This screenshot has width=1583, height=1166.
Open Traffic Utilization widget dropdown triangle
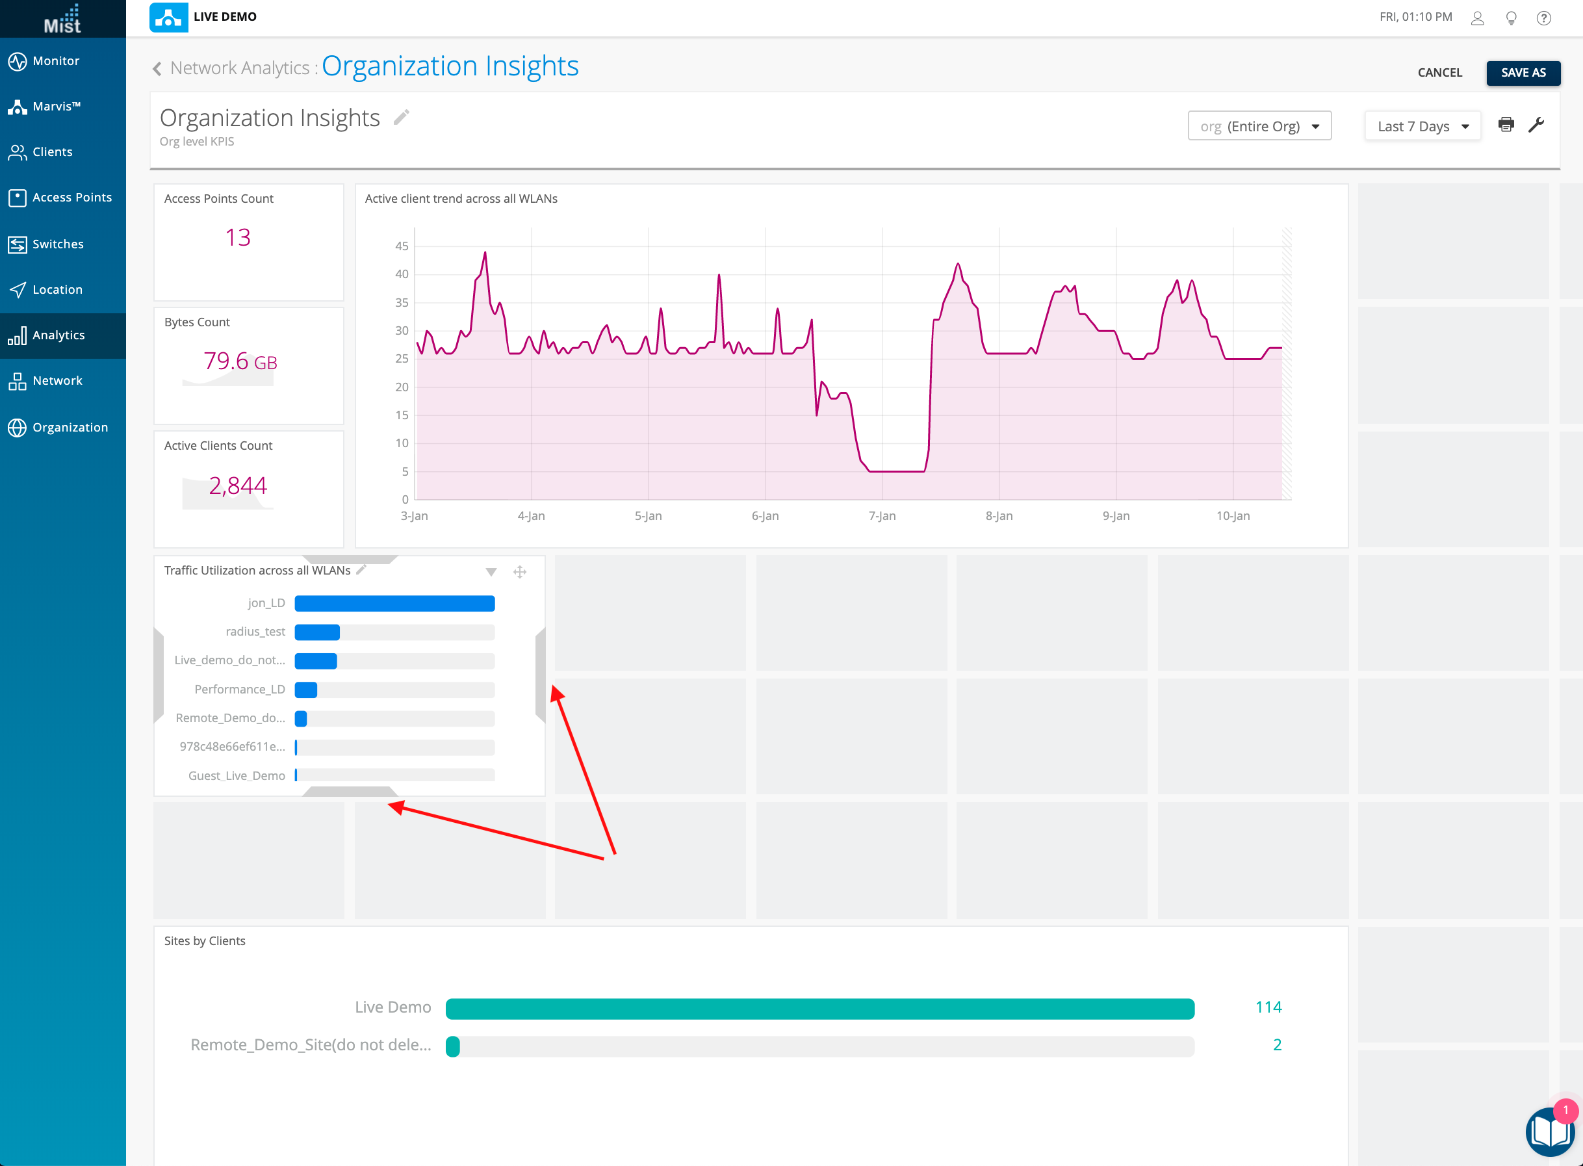coord(491,572)
